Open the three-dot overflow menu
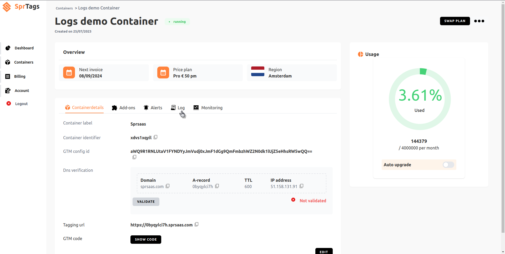 click(479, 21)
